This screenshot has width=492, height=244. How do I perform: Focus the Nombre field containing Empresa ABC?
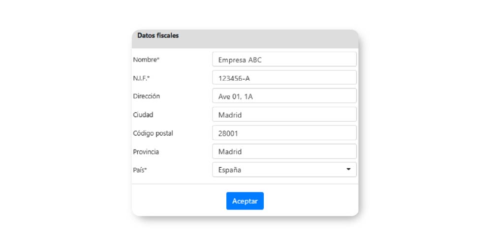tap(284, 60)
